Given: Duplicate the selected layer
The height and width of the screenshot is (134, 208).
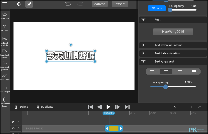Looking at the screenshot, I should (x=45, y=107).
